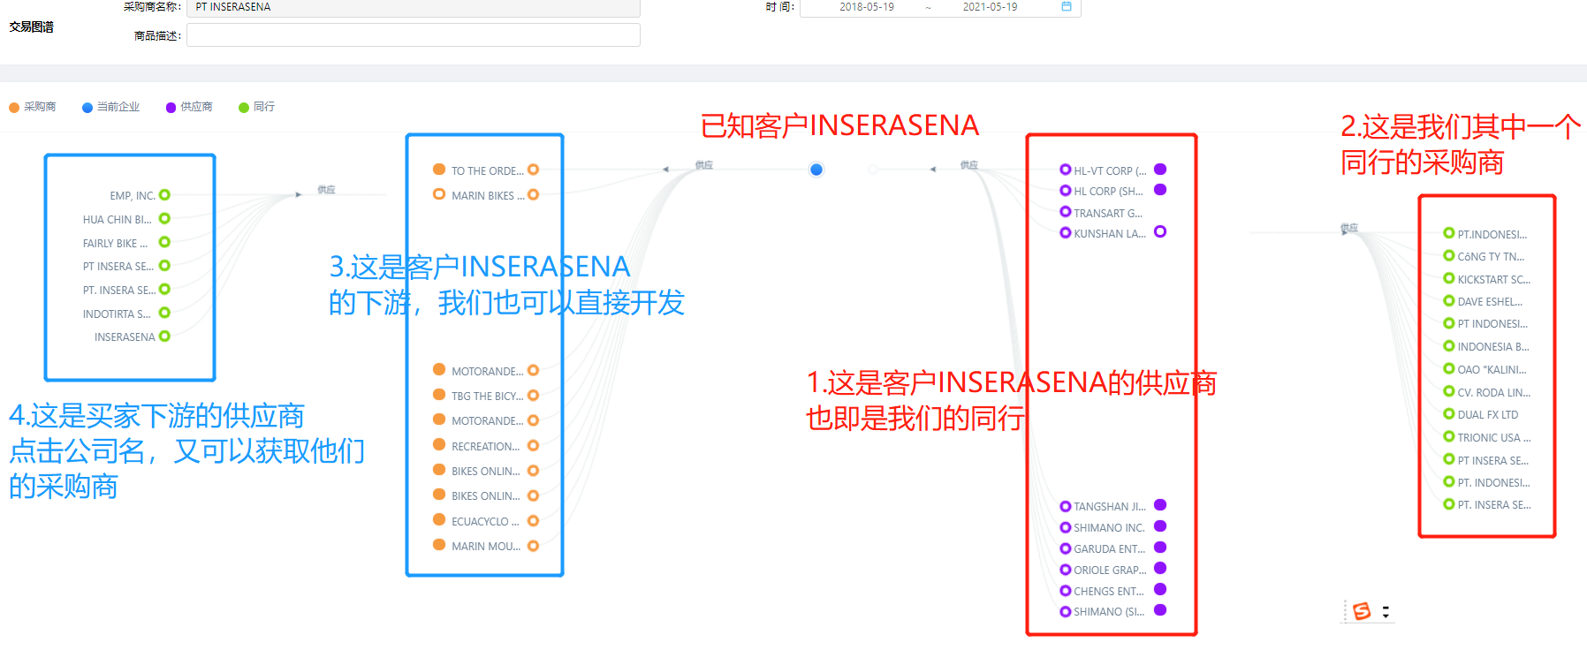Screen dimensions: 1587x650
Task: Click BIKES ONLIN... node above ECUACYCLO
Action: coord(439,495)
